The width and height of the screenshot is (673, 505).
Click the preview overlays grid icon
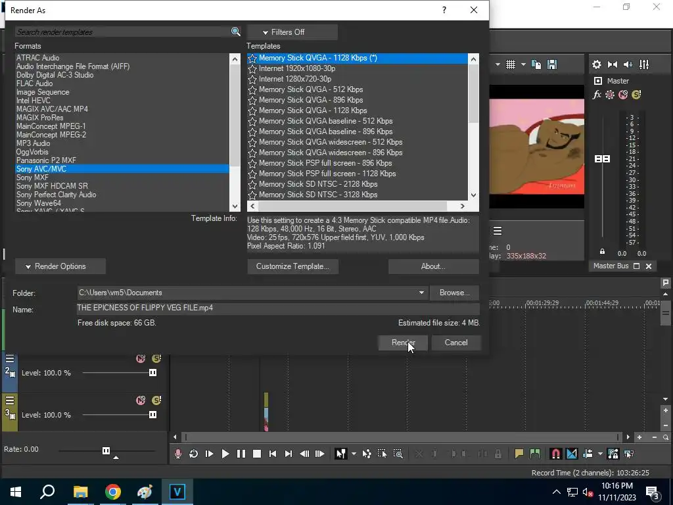510,64
